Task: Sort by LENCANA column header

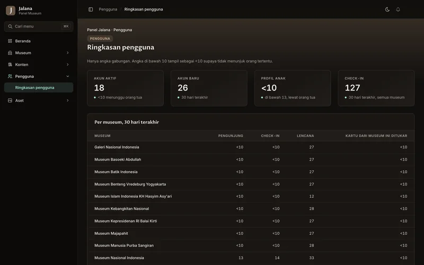Action: pos(305,136)
